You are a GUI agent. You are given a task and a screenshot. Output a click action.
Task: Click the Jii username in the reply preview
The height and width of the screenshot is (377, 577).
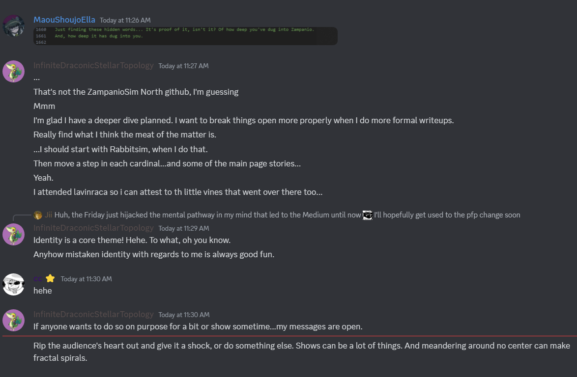click(x=49, y=215)
